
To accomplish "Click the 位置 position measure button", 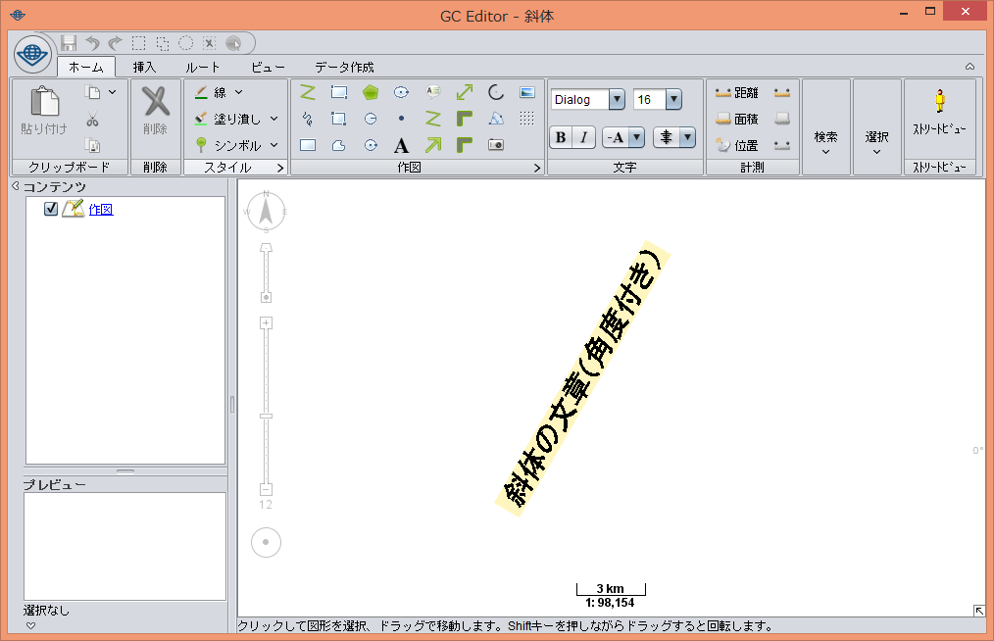I will (736, 145).
